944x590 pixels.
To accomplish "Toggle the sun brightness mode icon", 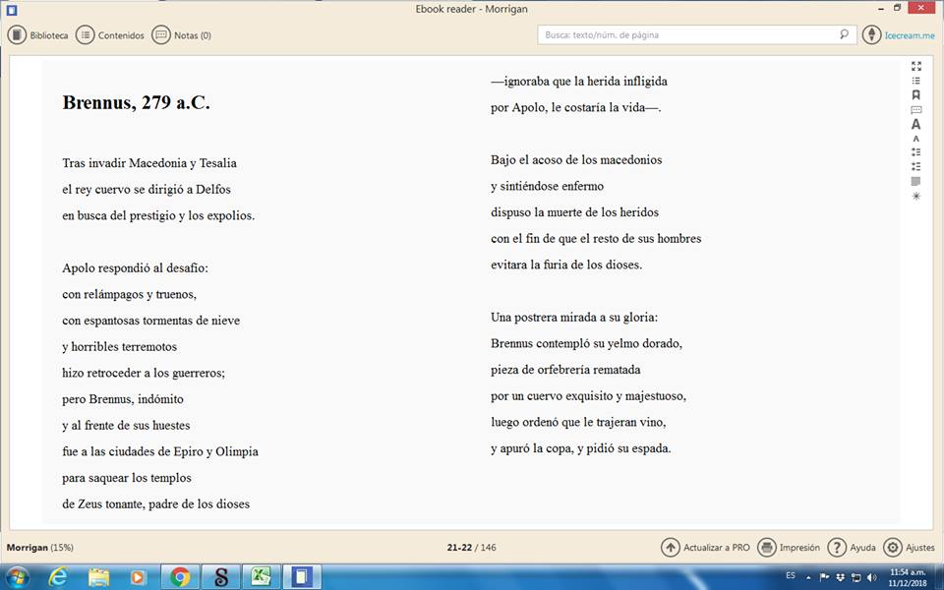I will pos(915,196).
